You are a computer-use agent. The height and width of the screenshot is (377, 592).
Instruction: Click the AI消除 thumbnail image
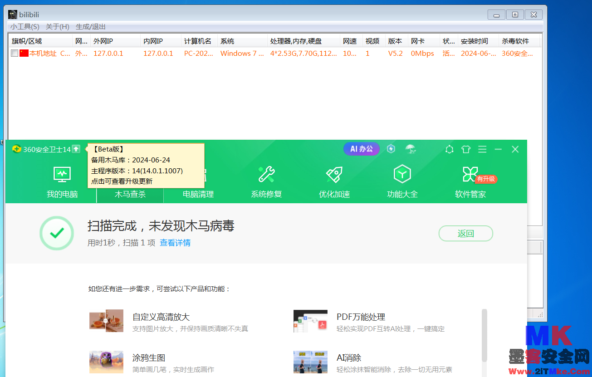[310, 362]
